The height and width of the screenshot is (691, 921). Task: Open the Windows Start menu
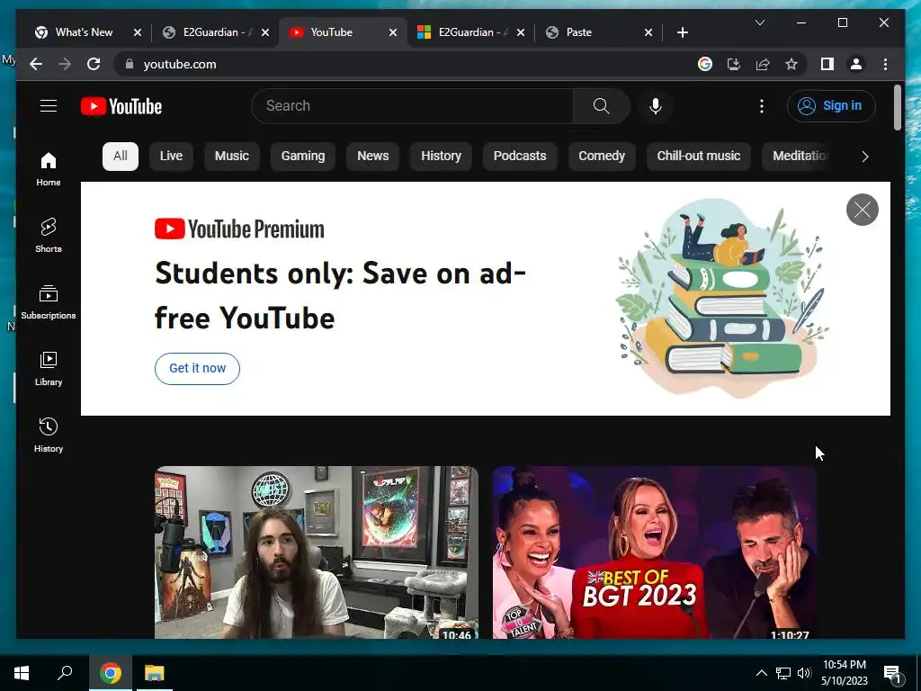[22, 673]
